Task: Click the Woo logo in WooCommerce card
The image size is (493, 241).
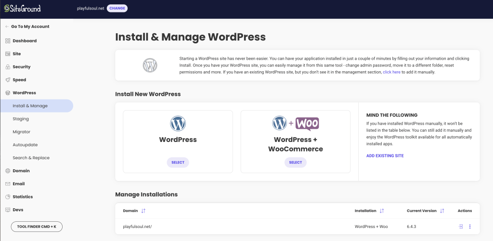Action: point(307,124)
